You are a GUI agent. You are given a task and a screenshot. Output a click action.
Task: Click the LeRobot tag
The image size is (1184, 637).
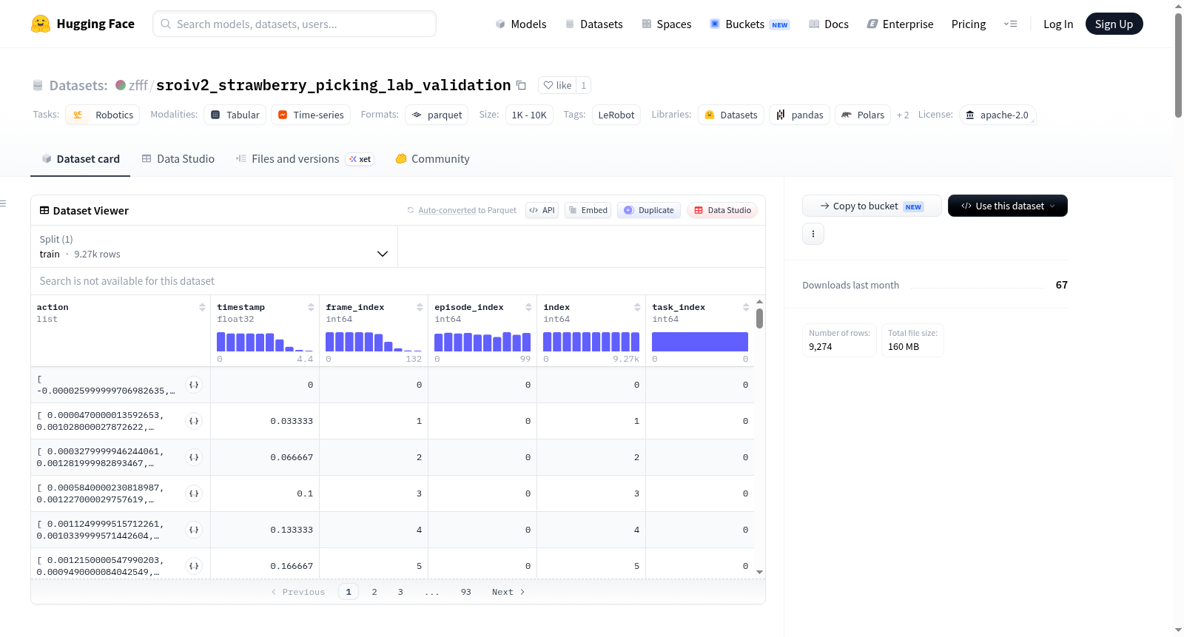(616, 115)
